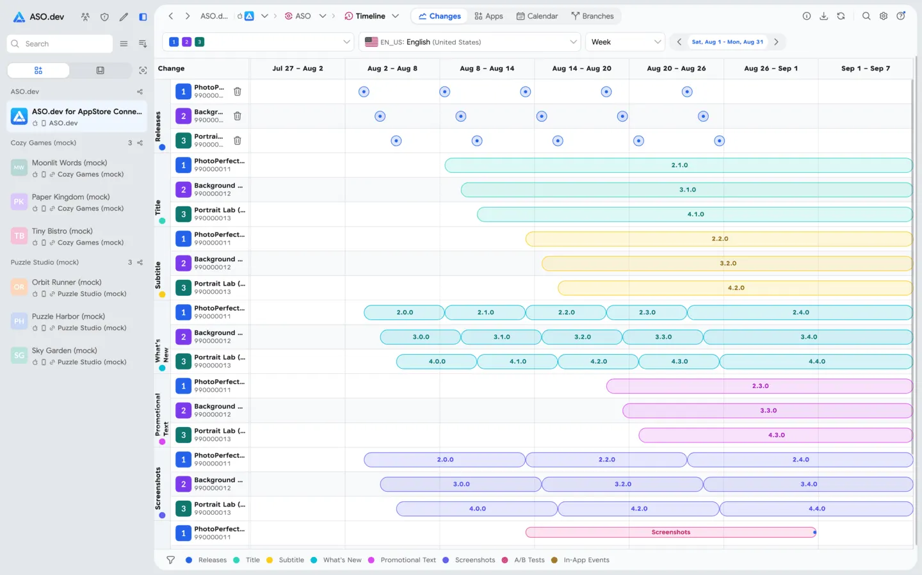Expand the Timeline breadcrumb chevron
Image resolution: width=922 pixels, height=575 pixels.
[395, 16]
